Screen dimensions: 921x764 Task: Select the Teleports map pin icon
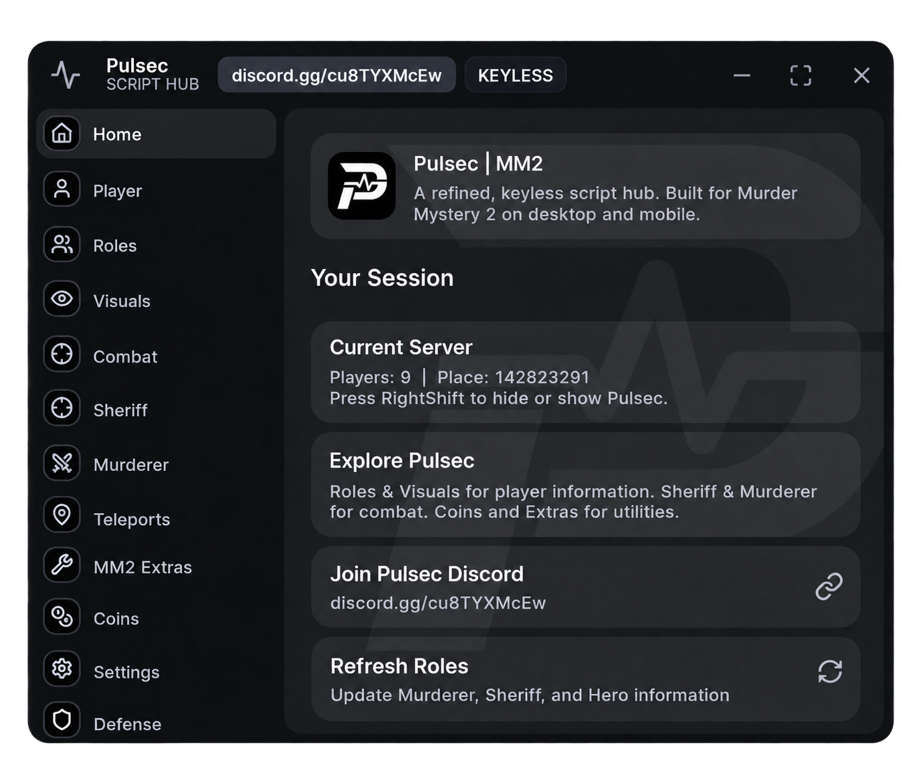[62, 515]
